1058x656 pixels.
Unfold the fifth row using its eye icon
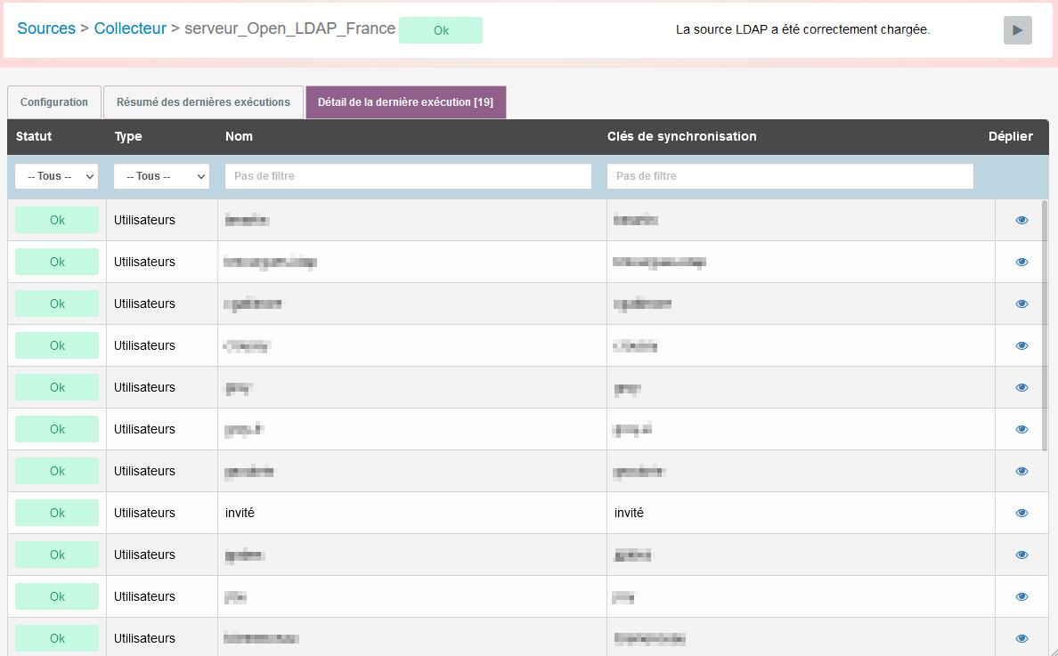click(x=1021, y=387)
